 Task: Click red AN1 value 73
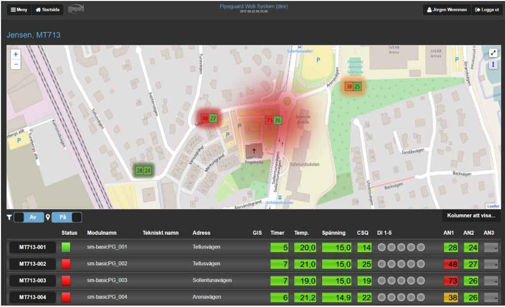coord(451,281)
